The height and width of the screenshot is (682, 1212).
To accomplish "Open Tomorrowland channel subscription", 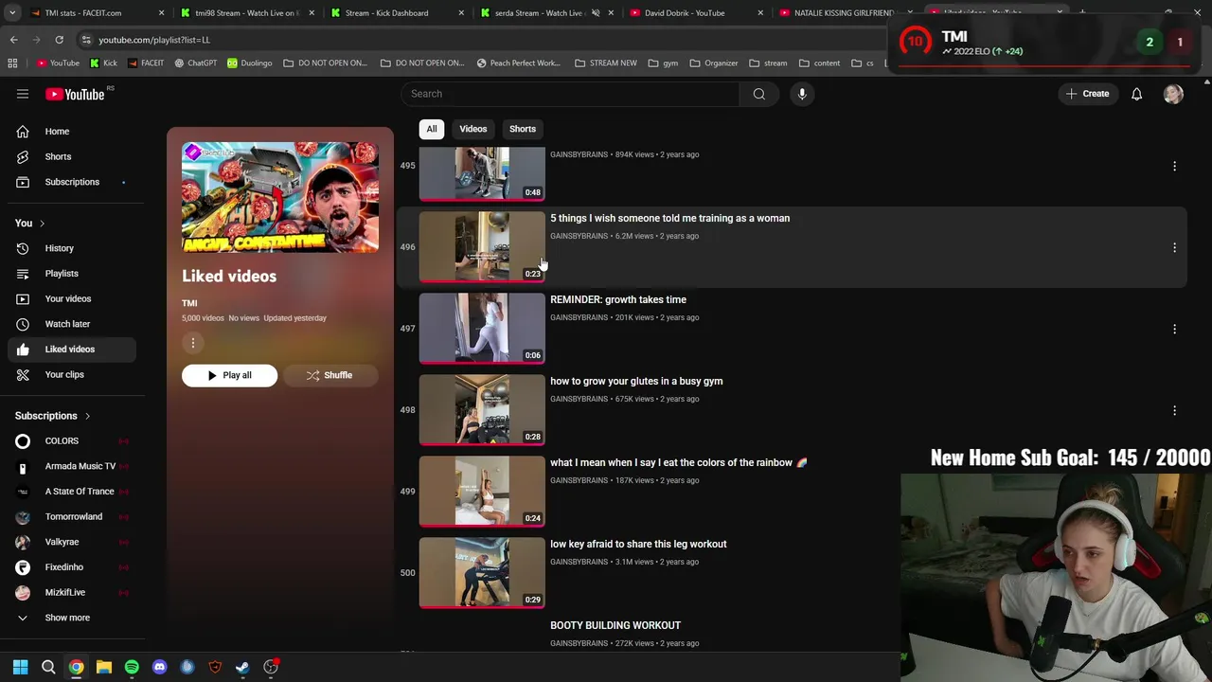I will click(x=72, y=517).
